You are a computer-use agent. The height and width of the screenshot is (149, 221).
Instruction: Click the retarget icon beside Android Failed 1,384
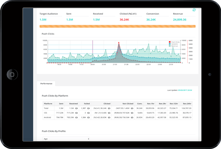click(x=88, y=117)
